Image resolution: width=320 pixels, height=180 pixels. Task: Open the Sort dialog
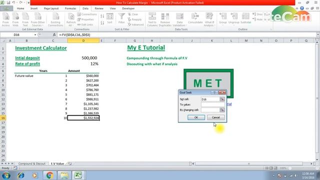(109, 18)
